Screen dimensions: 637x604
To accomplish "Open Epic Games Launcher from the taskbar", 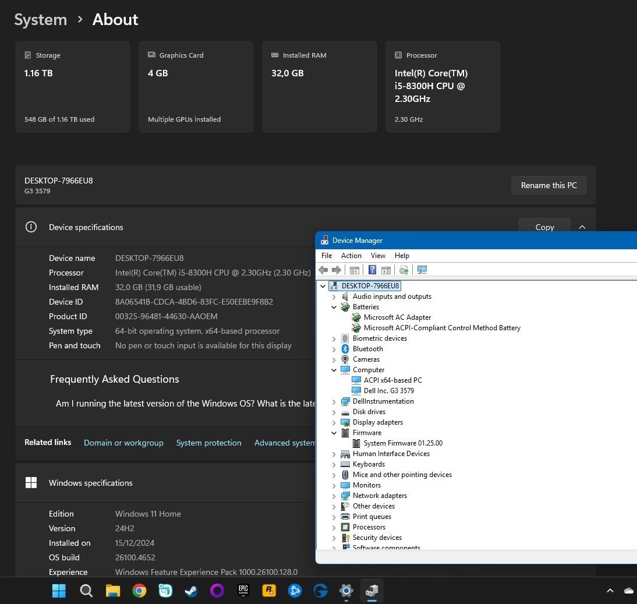I will (x=243, y=591).
